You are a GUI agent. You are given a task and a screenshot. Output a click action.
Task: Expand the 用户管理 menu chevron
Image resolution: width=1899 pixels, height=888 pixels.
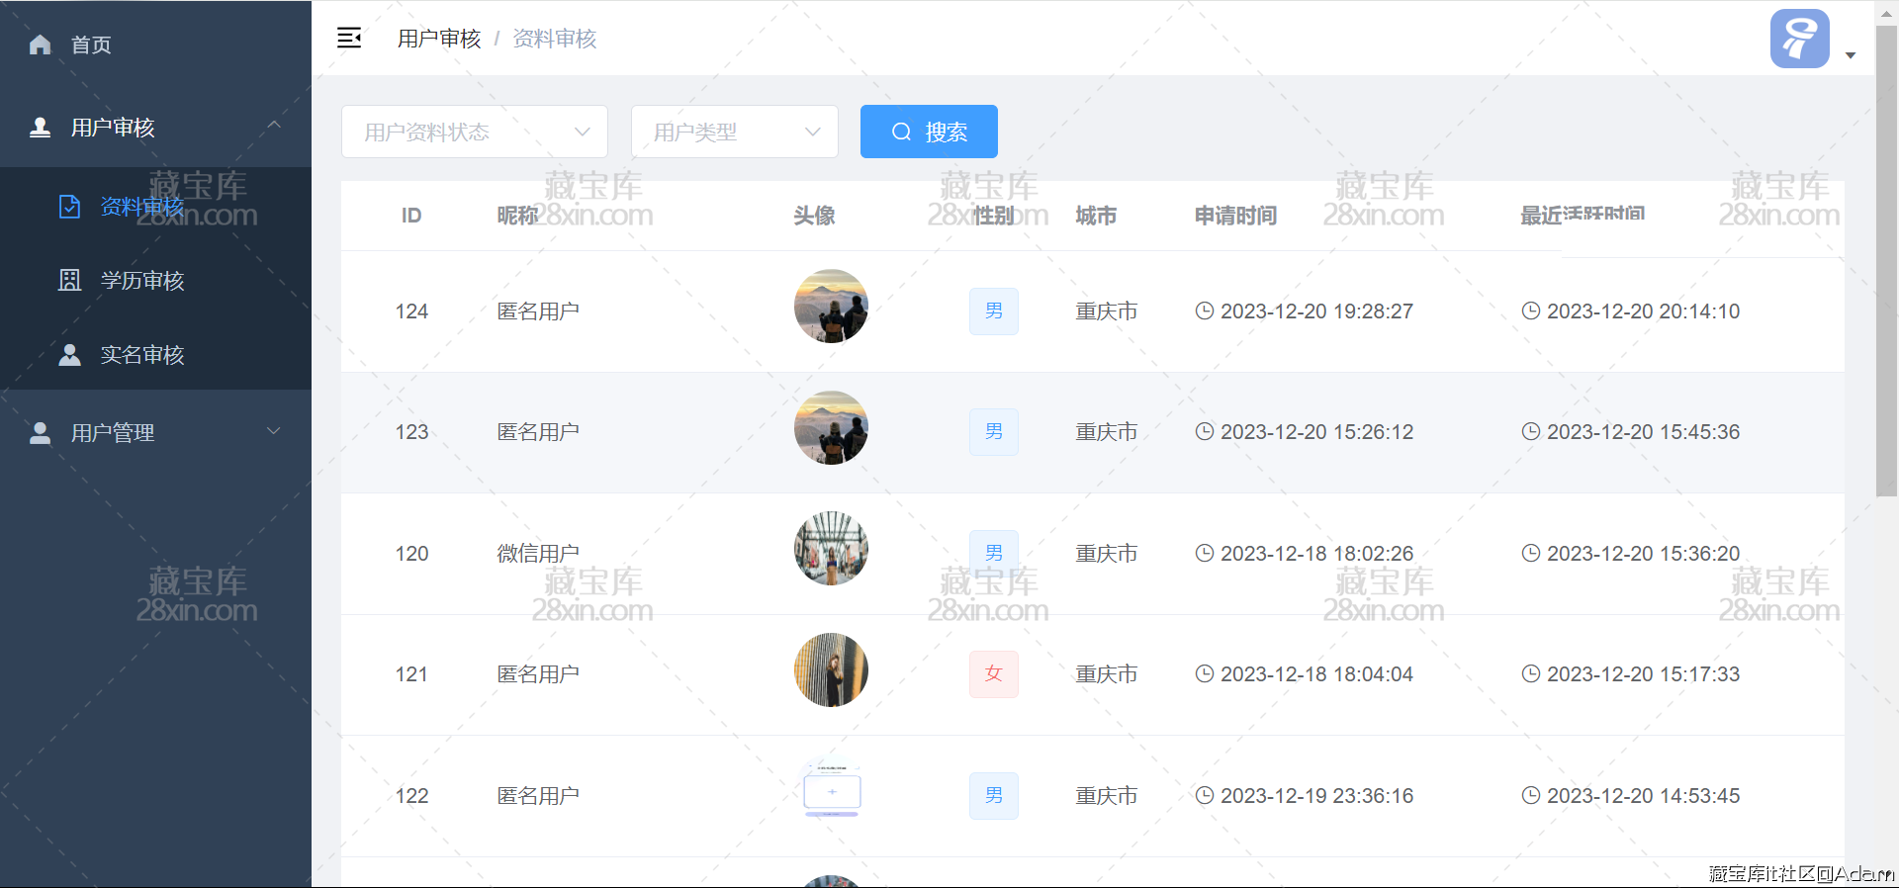point(274,431)
